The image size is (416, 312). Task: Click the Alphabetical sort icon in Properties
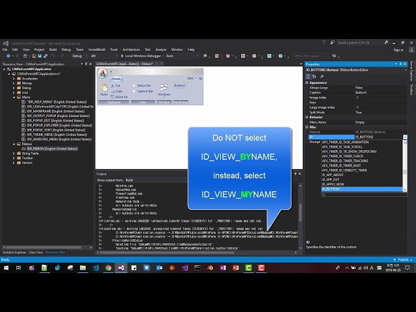tap(315, 77)
